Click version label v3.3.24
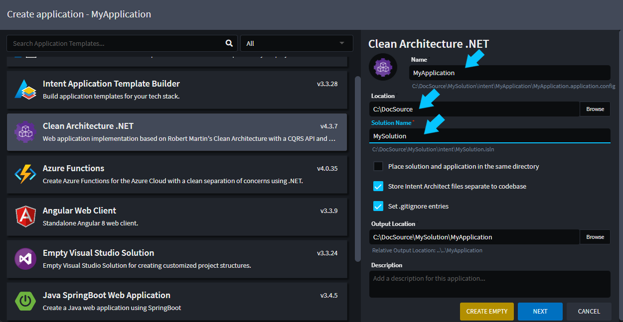Screen dimensions: 623x322 coord(327,253)
